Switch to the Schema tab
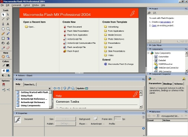The height and width of the screenshot is (137, 188). 178,84
